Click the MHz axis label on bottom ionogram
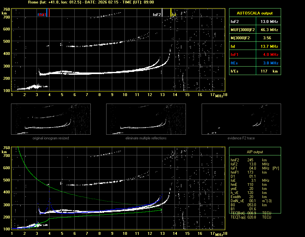Viewport: 305px width, 237px height. [219, 234]
